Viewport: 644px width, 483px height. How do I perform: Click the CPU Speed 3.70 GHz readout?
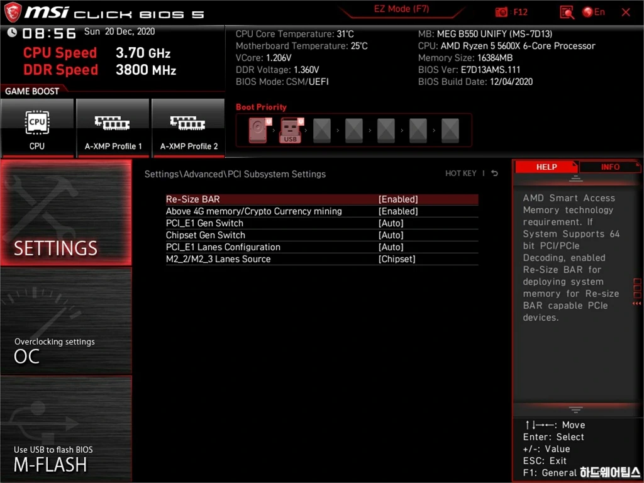97,53
